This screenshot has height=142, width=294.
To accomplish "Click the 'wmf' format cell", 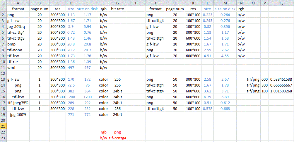I will click(x=18, y=67).
